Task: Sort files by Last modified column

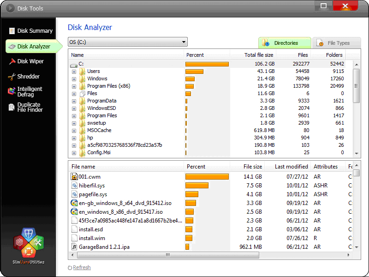Action: coord(287,167)
